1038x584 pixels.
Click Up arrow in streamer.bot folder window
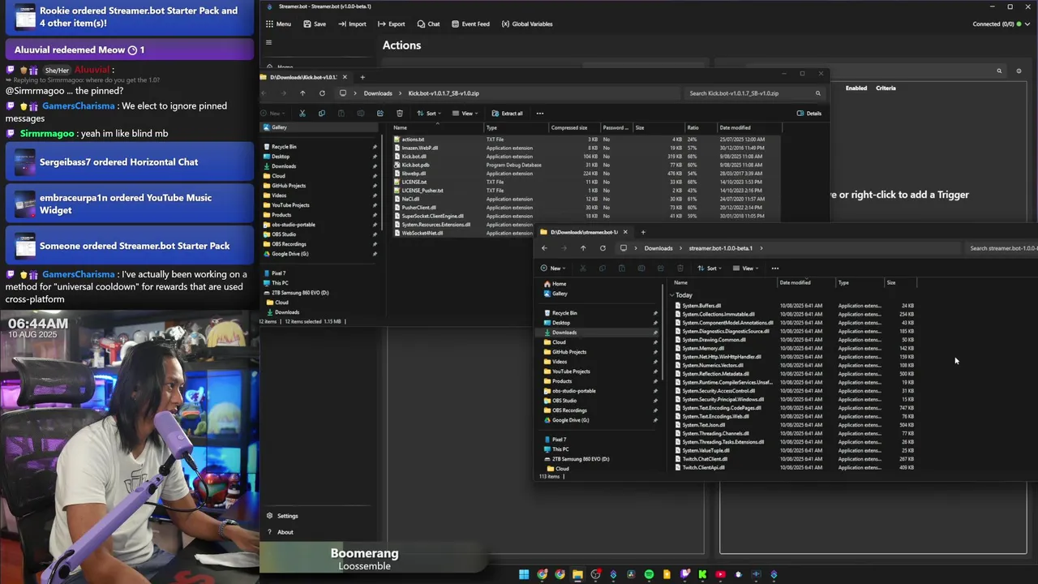[583, 248]
